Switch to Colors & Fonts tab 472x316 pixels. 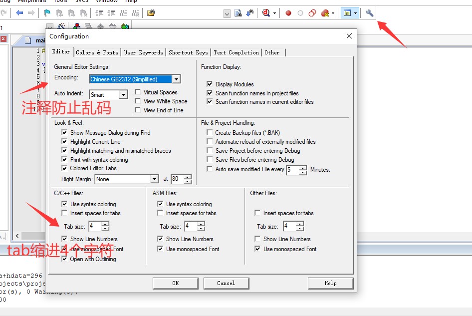click(x=97, y=52)
